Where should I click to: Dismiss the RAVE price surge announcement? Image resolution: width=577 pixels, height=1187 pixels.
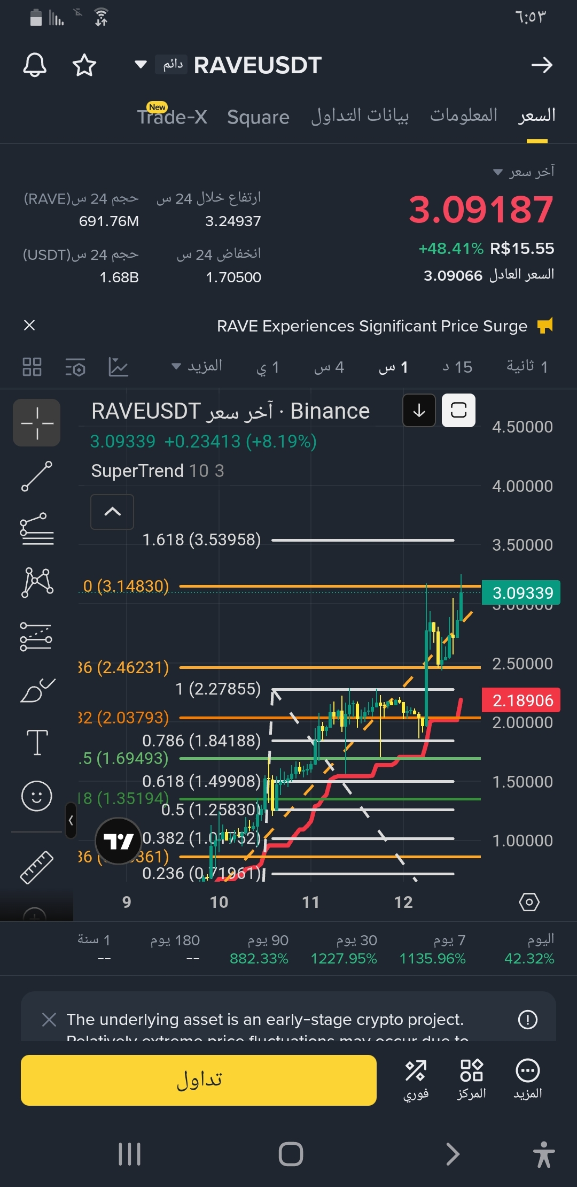pos(29,325)
